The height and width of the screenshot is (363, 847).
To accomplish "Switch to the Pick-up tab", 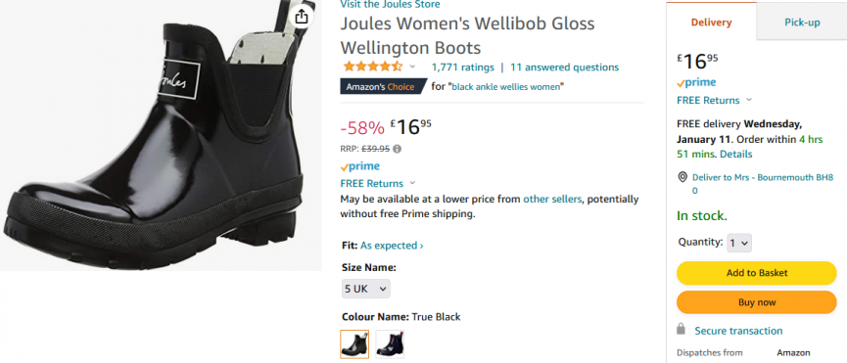I will coord(802,23).
